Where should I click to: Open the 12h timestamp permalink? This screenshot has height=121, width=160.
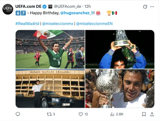88,6
